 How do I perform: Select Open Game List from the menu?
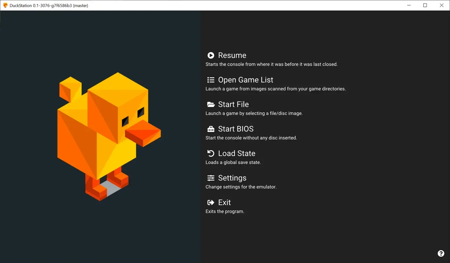pos(245,80)
